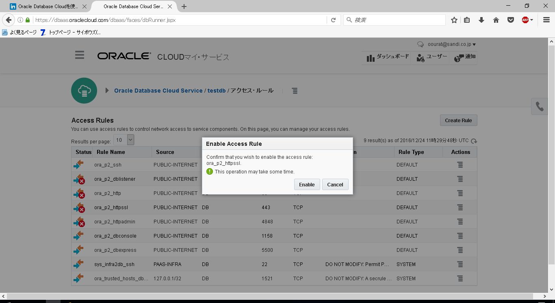Select the ora_p2_httpadmin rule name
The width and height of the screenshot is (555, 303).
115,222
